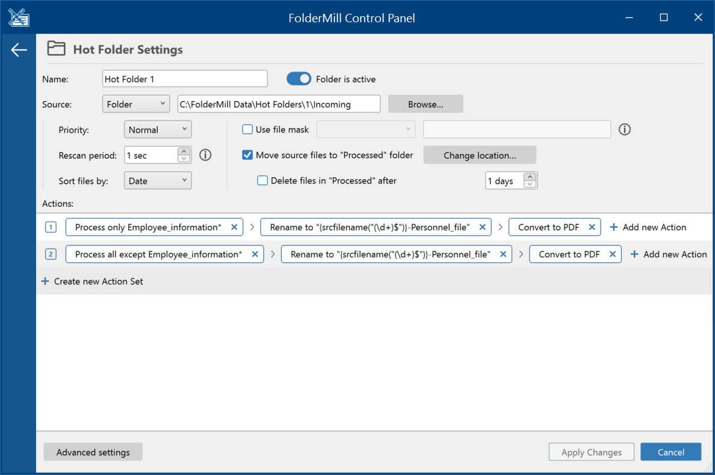Click the FolderMill app logo icon
This screenshot has width=715, height=475.
pyautogui.click(x=19, y=18)
